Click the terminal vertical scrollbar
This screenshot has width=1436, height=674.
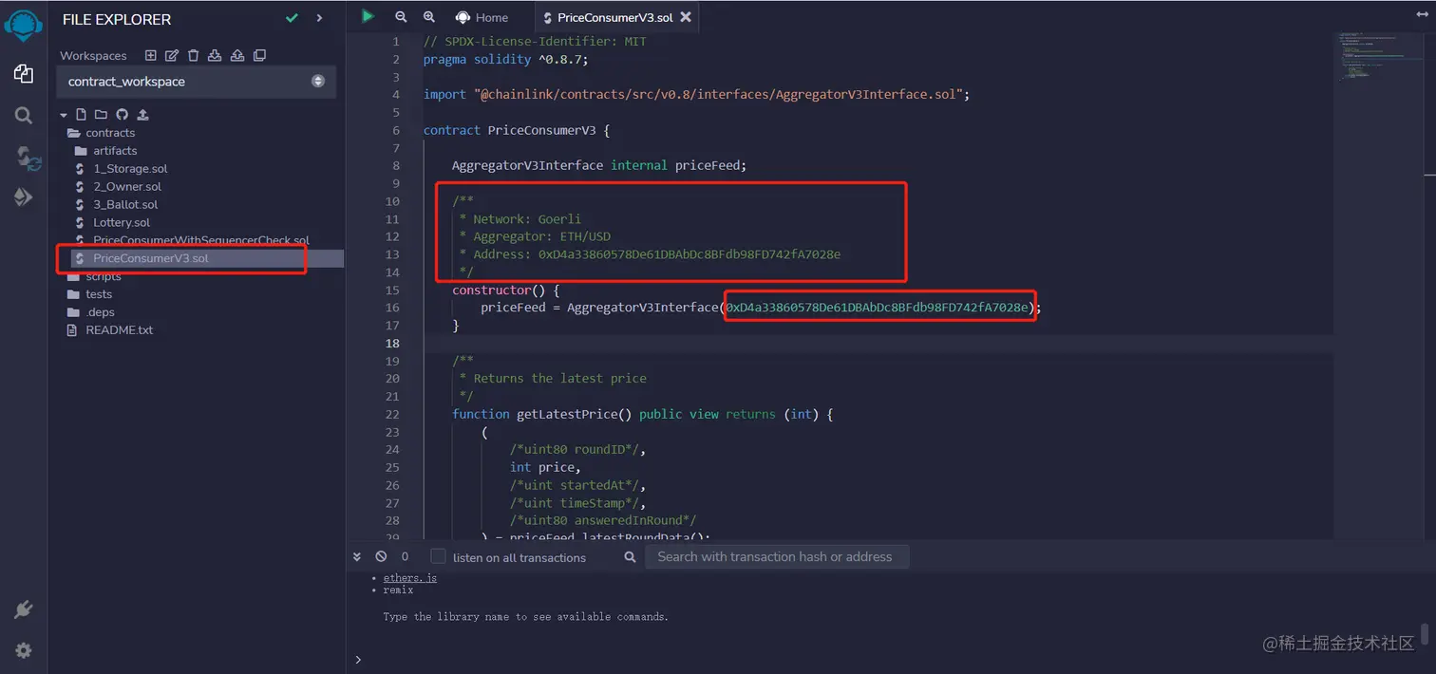pos(1425,633)
